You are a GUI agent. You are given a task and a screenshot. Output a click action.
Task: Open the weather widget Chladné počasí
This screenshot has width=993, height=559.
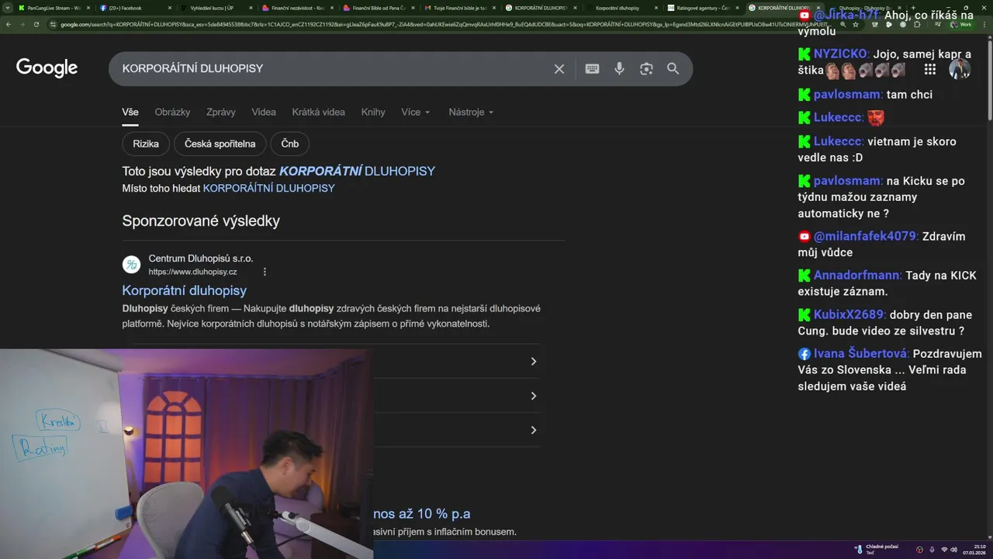click(877, 550)
